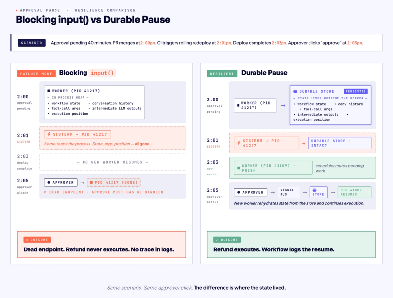Click the dot icon in Durable Pause APPROVER chip

(239, 192)
